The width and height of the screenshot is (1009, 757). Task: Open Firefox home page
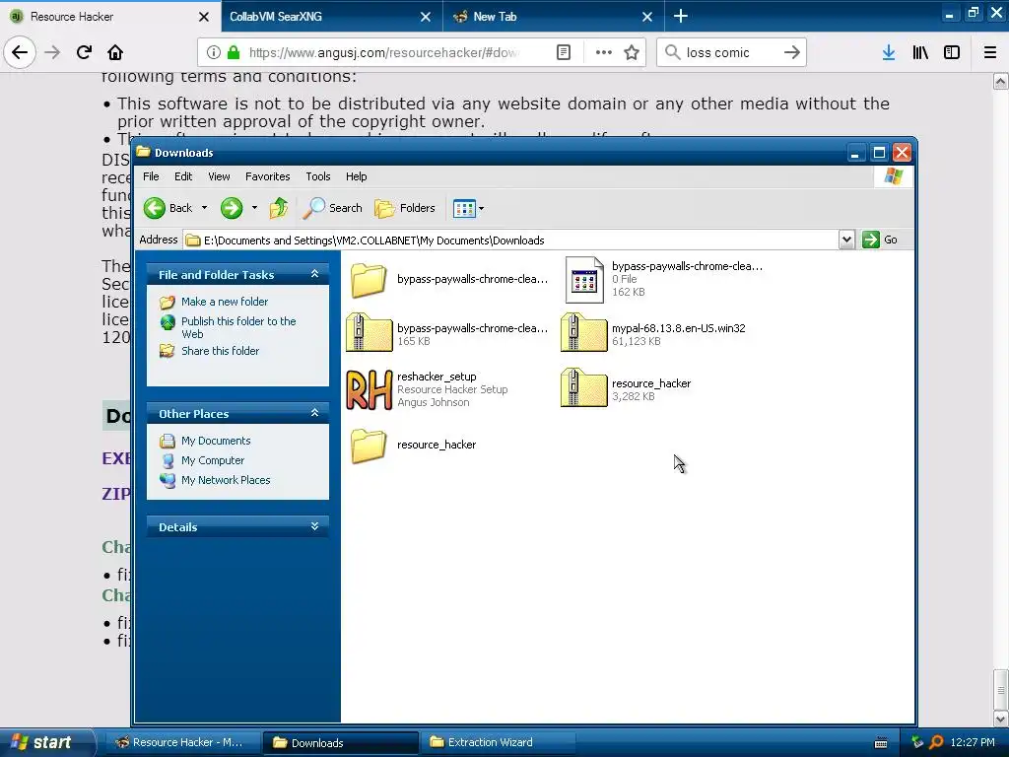click(x=115, y=52)
